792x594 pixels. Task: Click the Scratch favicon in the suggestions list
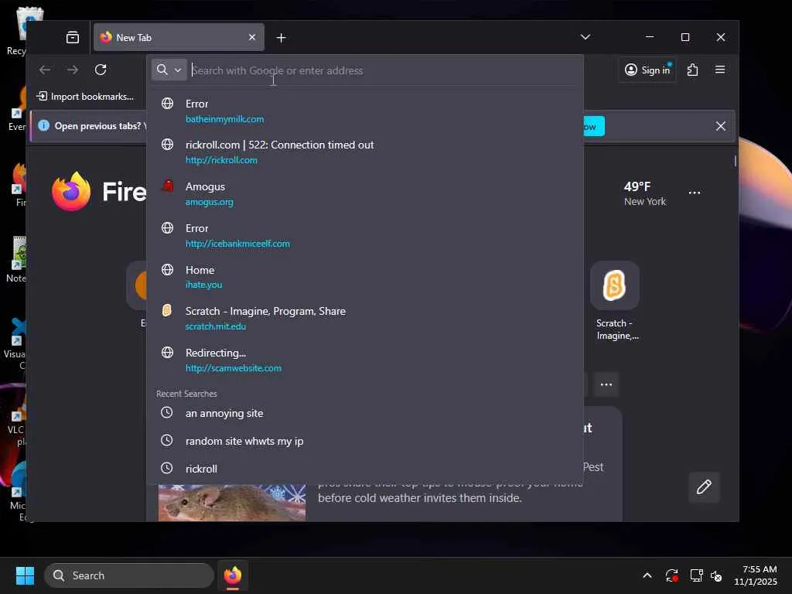tap(167, 310)
